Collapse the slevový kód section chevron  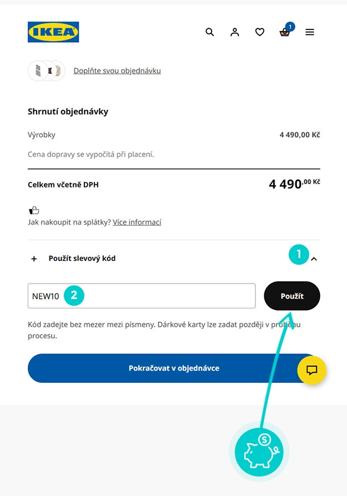click(315, 259)
